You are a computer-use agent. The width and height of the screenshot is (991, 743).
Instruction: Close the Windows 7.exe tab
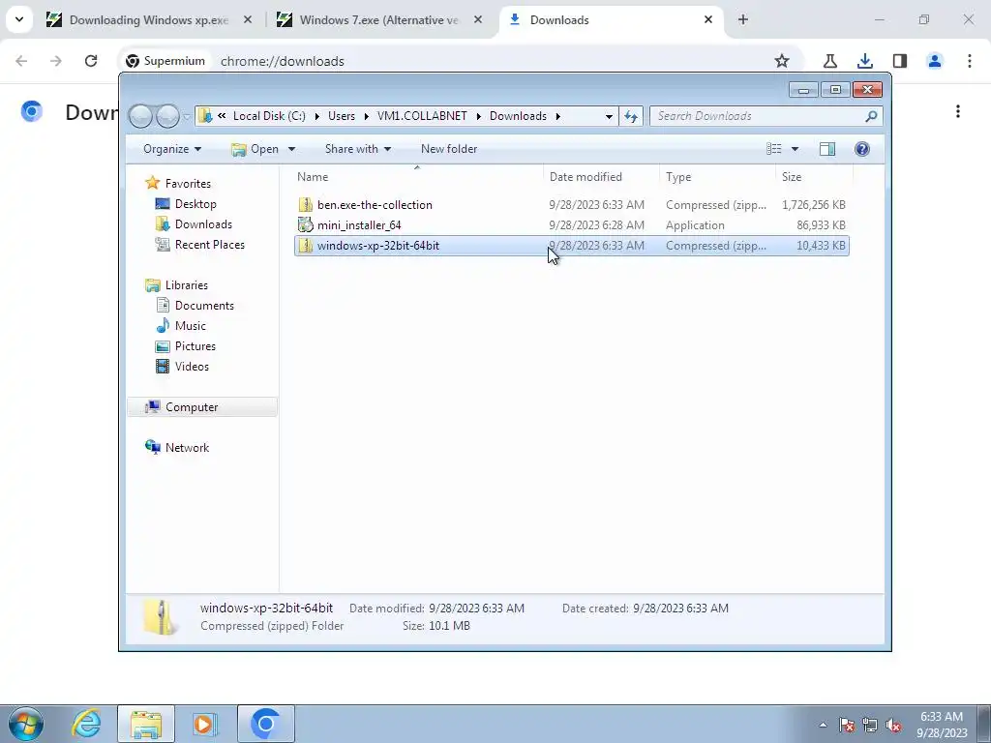[478, 19]
